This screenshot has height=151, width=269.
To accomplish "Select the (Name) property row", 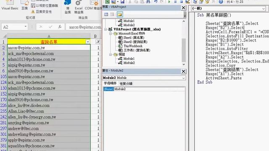I will [108, 89].
